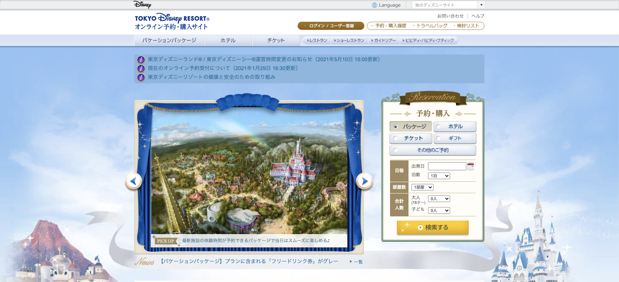Select the ホテル radio option
This screenshot has height=282, width=619.
[x=455, y=127]
